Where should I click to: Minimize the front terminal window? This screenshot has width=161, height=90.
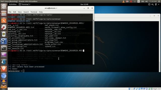(84, 8)
